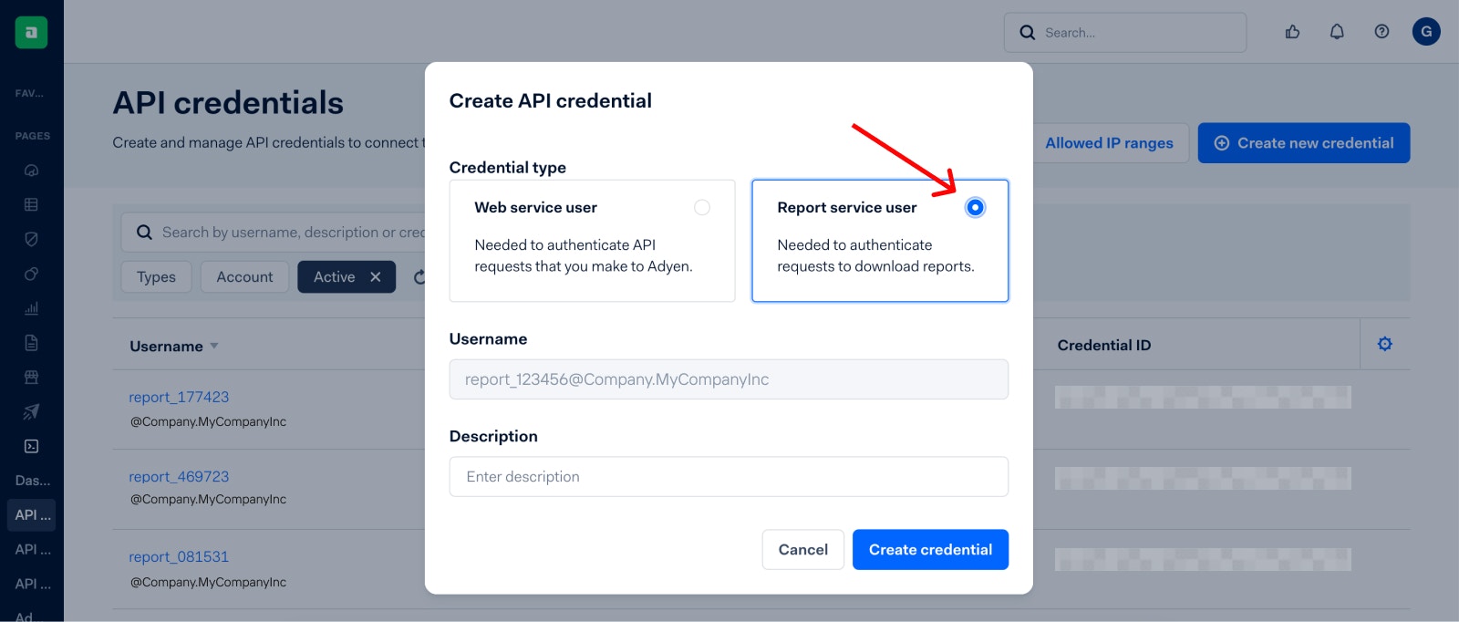Image resolution: width=1459 pixels, height=622 pixels.
Task: Open Allowed IP ranges
Action: (1109, 143)
